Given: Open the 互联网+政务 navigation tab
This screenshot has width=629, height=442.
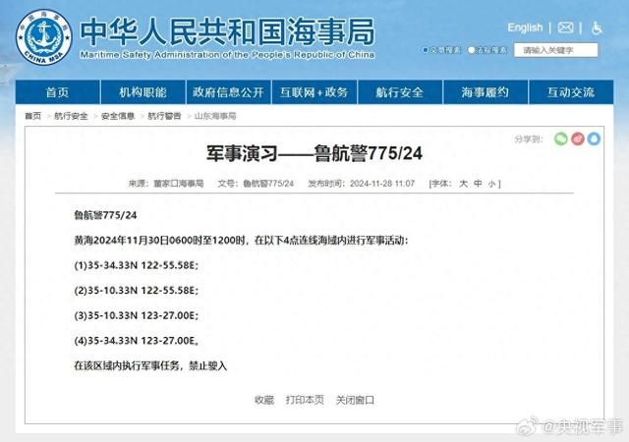Looking at the screenshot, I should pos(314,92).
